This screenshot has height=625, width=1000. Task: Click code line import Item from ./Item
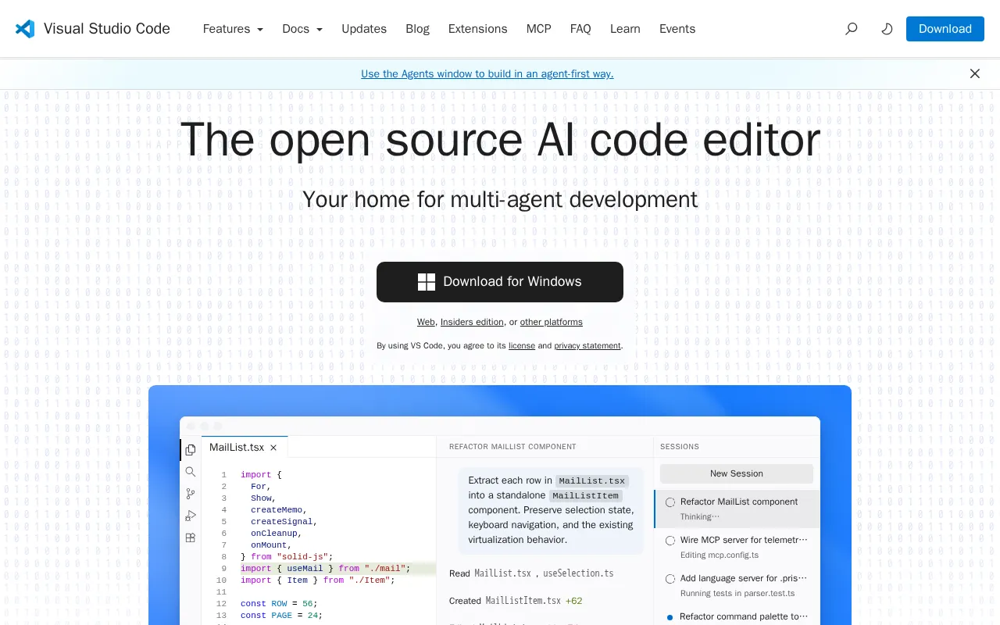tap(318, 580)
